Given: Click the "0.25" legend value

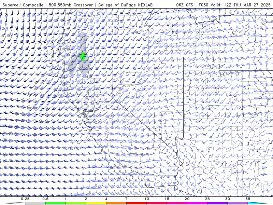Looking at the screenshot, I should coord(25,199).
